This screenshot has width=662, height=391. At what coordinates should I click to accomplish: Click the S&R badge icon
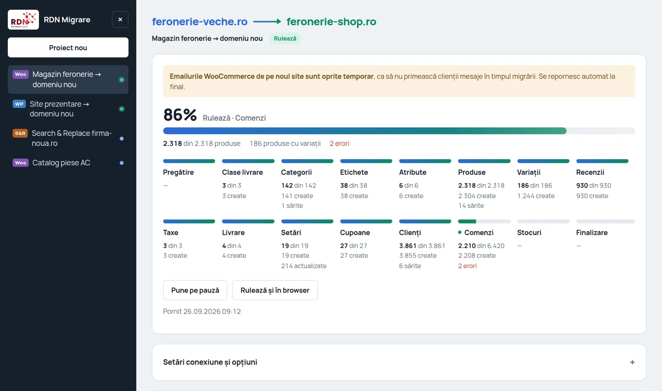pos(20,133)
